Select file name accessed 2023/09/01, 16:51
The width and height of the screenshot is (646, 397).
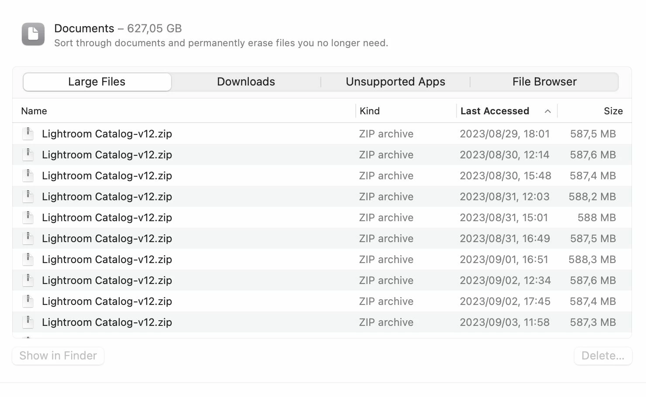(107, 260)
